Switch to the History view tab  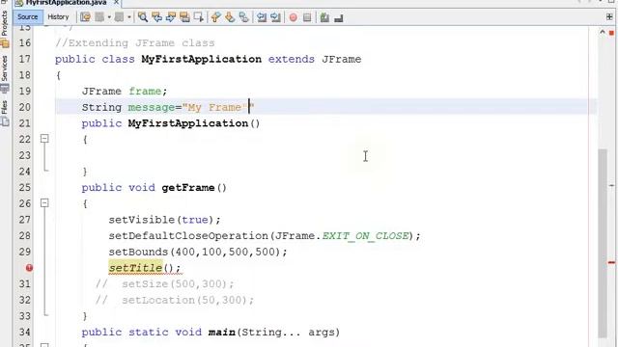click(x=58, y=17)
